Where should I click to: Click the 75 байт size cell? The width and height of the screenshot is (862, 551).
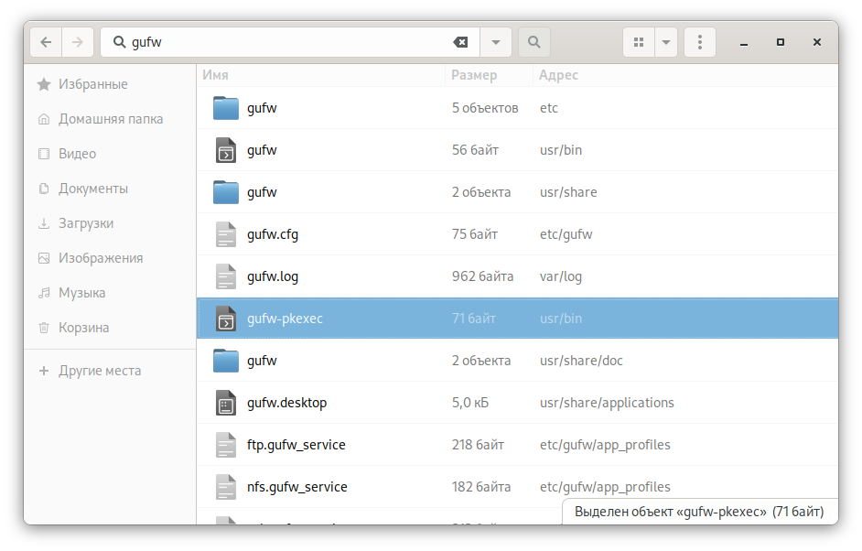[474, 235]
